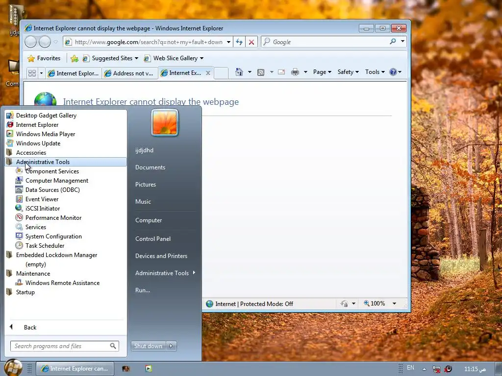Open Web Slice Gallery dropdown
The image size is (502, 376).
(x=174, y=58)
